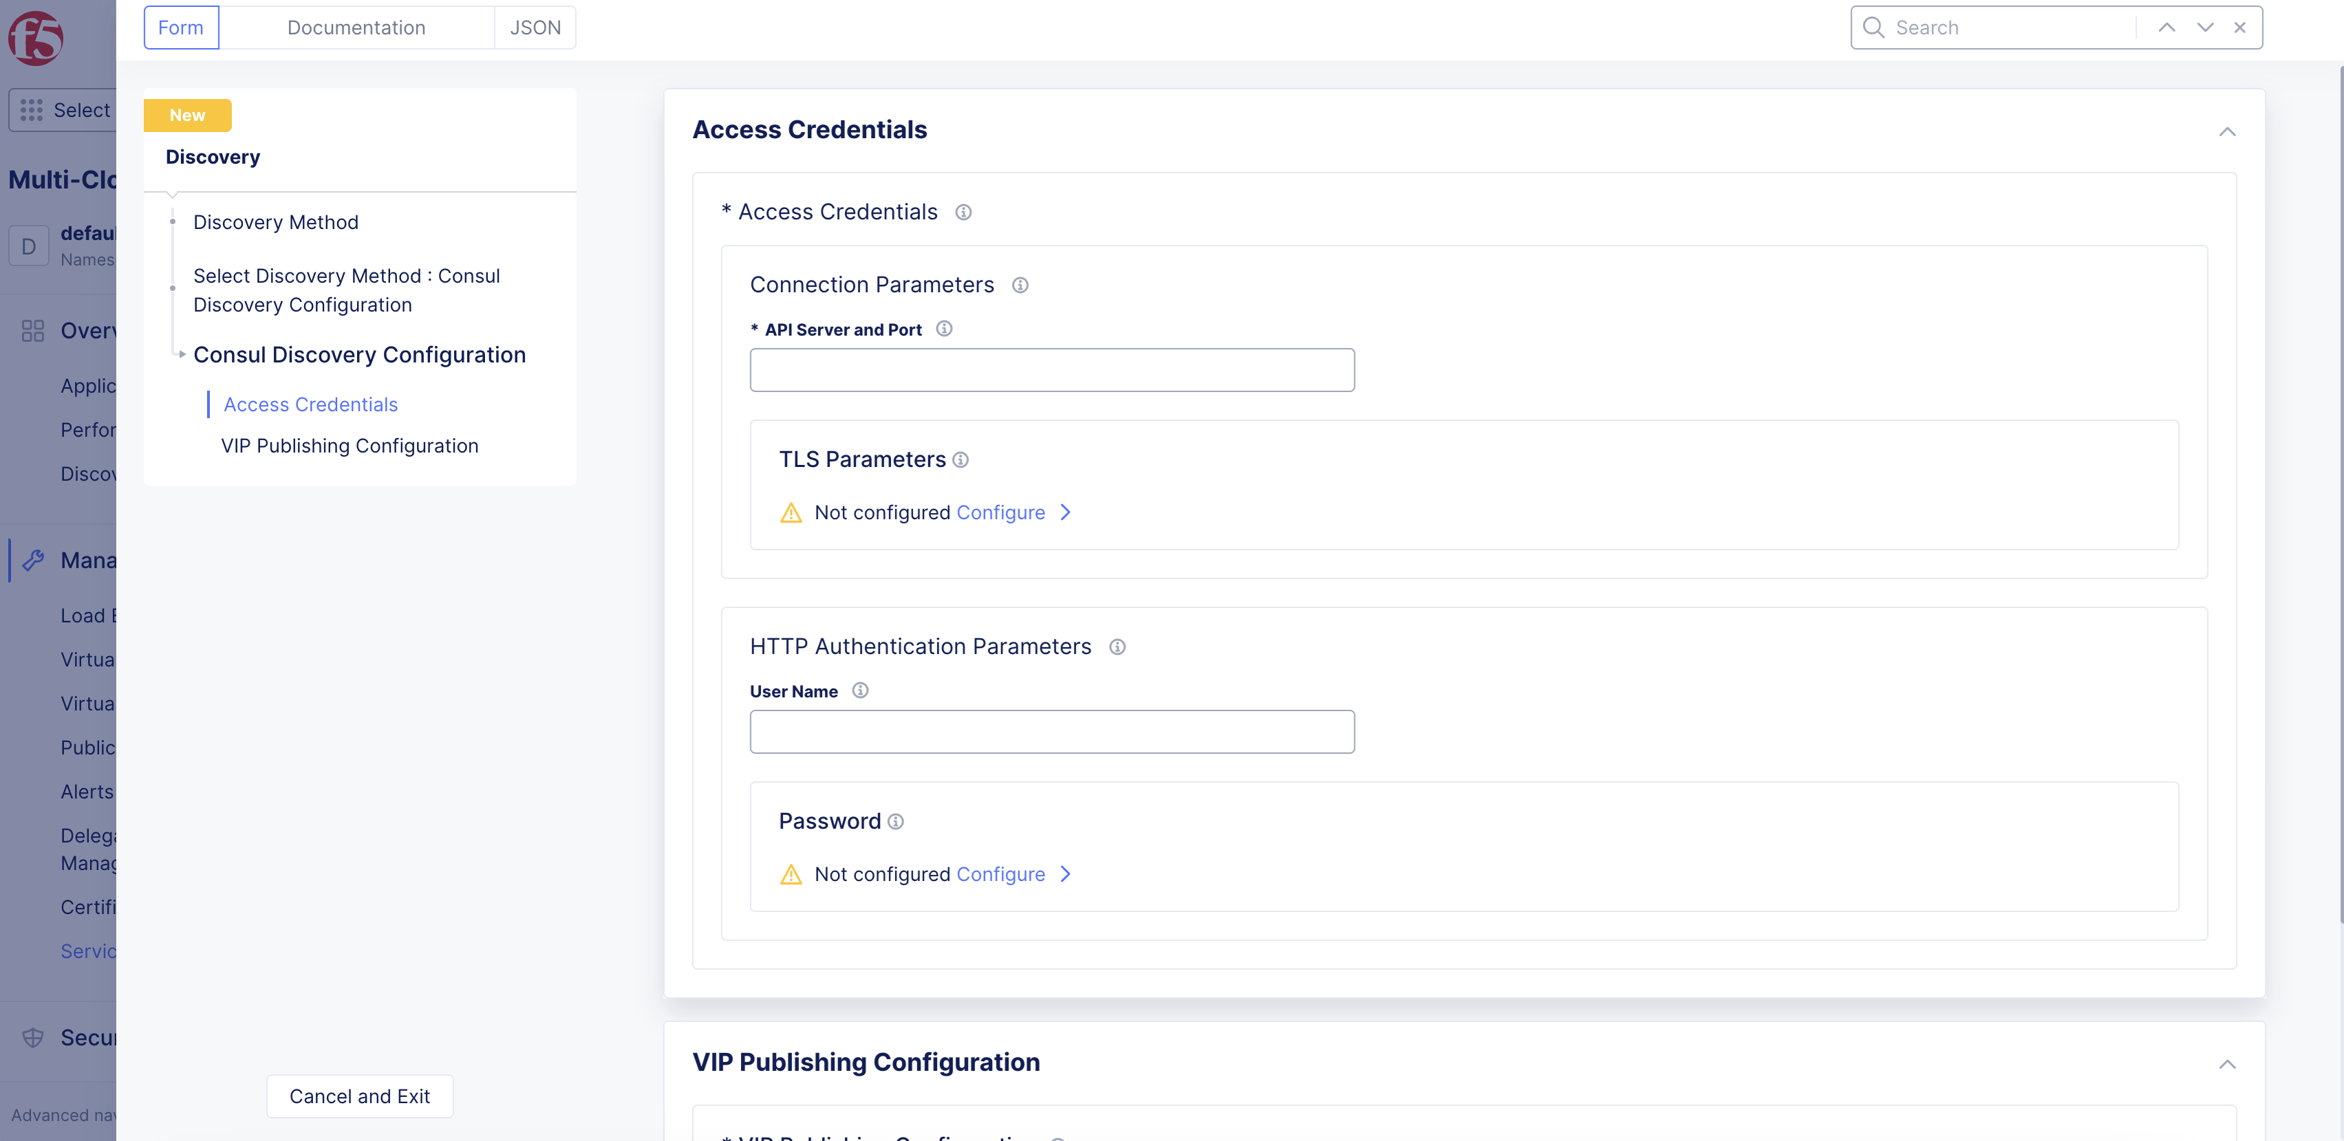
Task: Click the search magnifier icon
Action: (x=1873, y=28)
